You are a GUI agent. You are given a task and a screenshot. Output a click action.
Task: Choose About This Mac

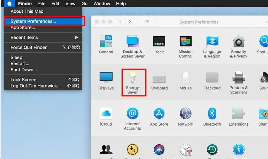[43, 11]
